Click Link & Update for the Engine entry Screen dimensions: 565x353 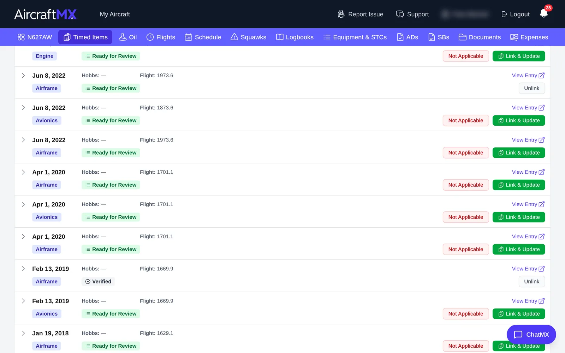click(x=519, y=56)
